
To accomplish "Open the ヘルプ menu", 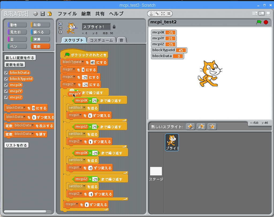I will click(x=116, y=14).
